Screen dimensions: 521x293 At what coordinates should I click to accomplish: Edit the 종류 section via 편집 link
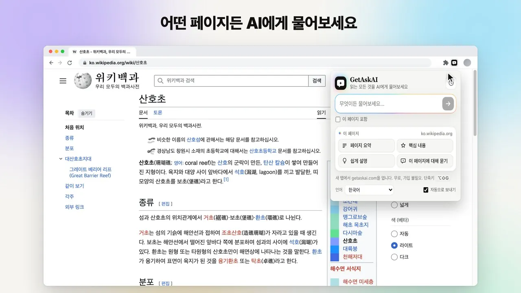166,203
